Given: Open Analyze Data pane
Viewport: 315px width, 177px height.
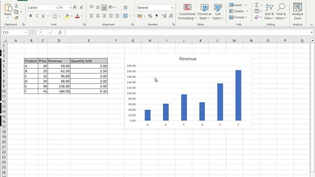Looking at the screenshot, I should coord(297,11).
